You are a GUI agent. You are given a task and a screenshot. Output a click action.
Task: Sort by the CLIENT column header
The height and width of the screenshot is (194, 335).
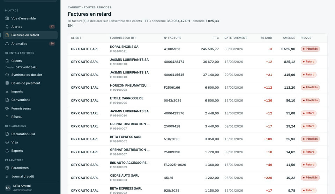[x=76, y=38]
